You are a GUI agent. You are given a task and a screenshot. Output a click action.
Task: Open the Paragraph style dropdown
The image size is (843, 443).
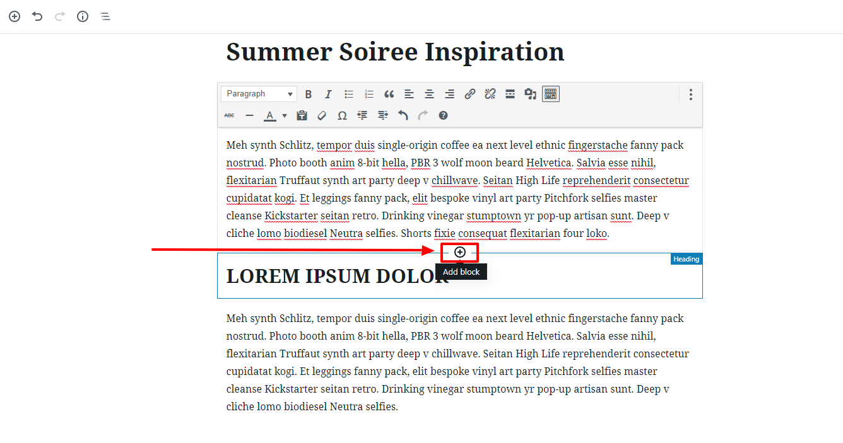[x=259, y=93]
